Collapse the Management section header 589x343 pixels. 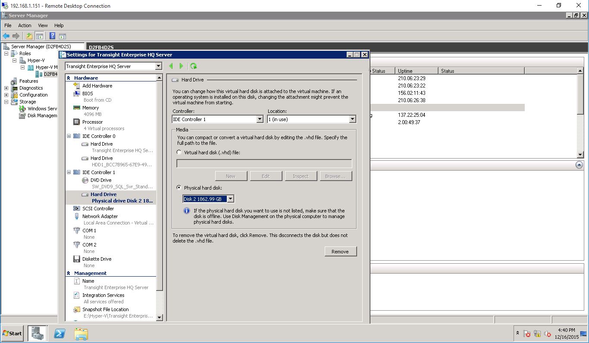coord(69,273)
